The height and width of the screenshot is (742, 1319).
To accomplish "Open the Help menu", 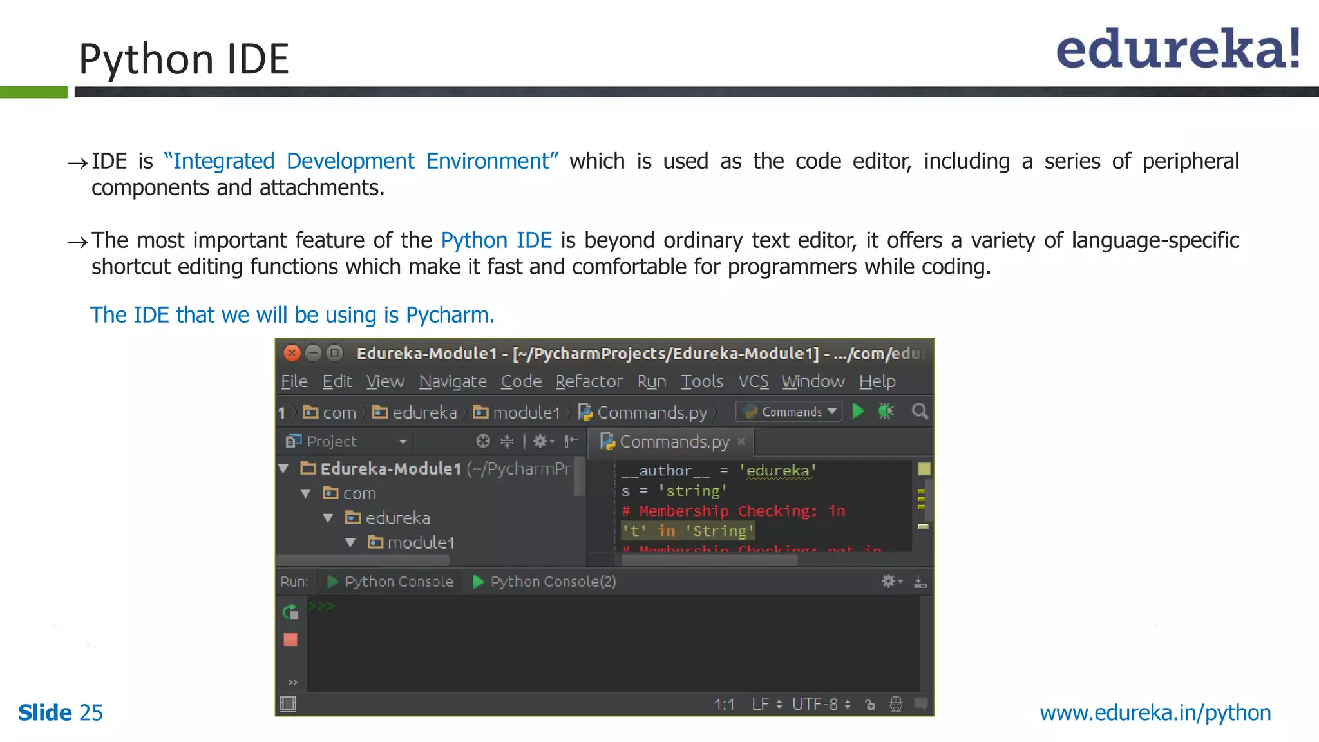I will coord(877,381).
